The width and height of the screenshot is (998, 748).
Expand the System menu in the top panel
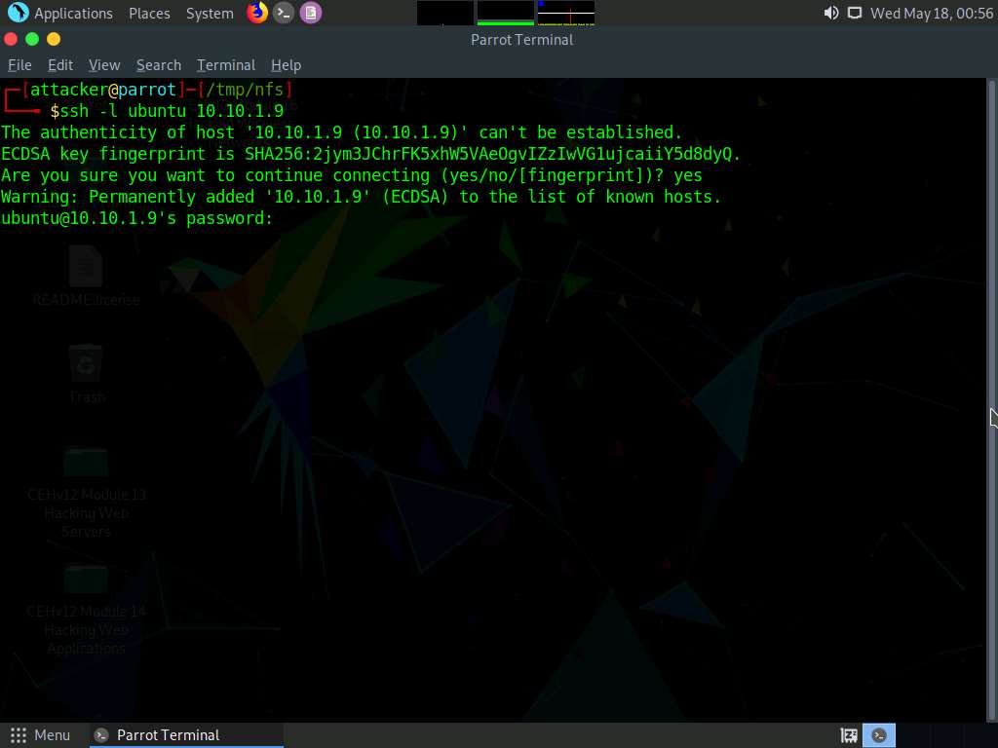point(210,14)
